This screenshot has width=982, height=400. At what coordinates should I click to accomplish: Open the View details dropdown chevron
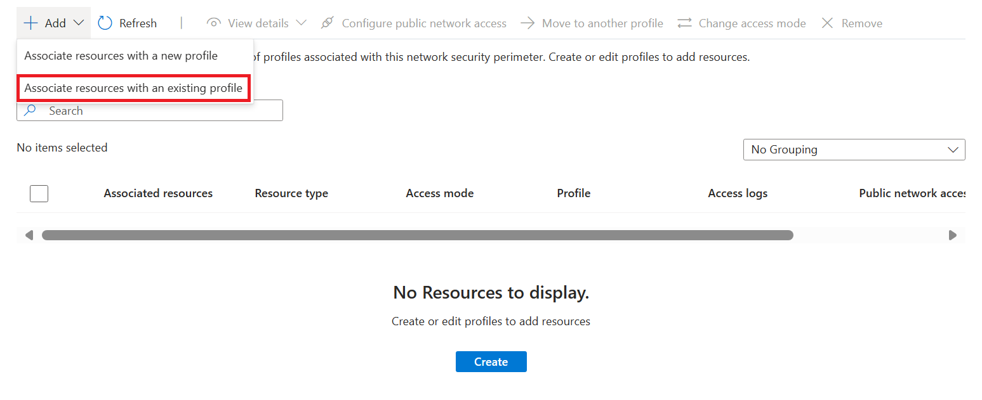[302, 23]
